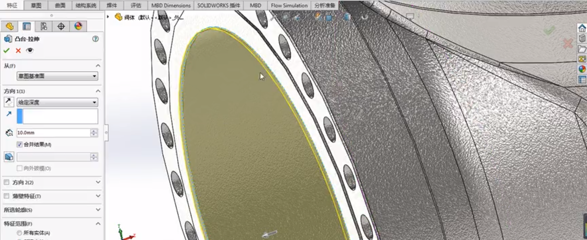Viewport: 587px width, 240px height.
Task: Switch to the 草图 ribbon tab
Action: [36, 6]
